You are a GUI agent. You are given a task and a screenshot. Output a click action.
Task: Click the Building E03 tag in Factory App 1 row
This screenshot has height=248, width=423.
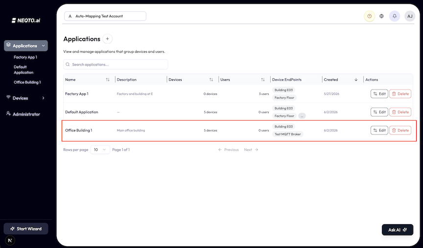click(283, 90)
